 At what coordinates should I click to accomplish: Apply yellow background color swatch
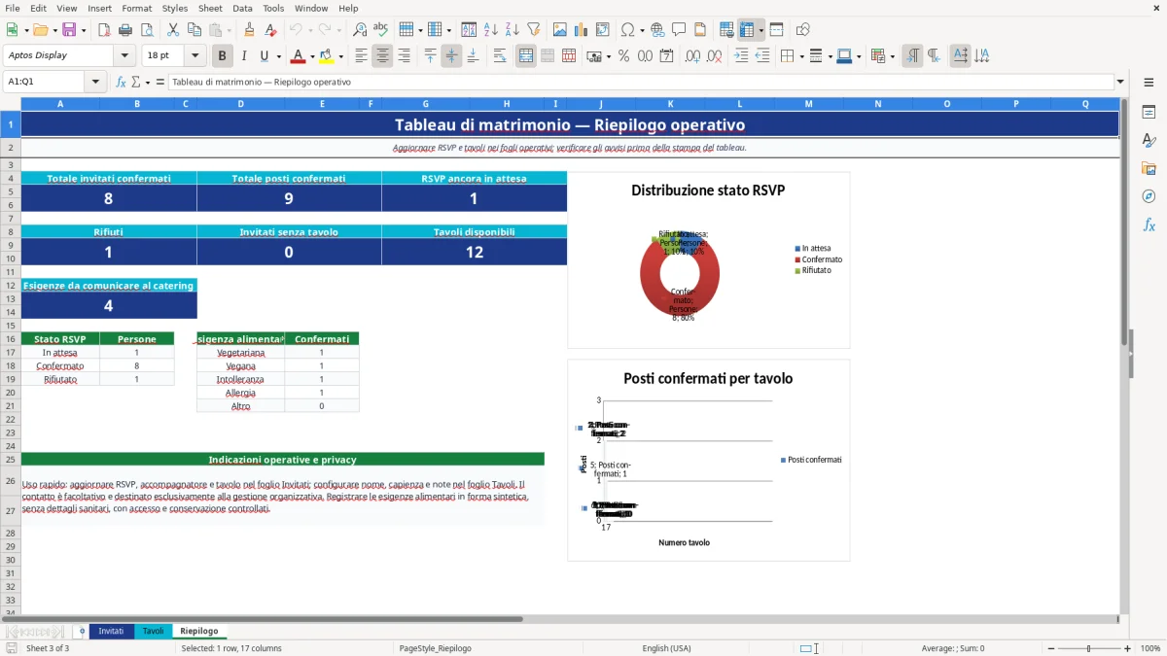326,56
